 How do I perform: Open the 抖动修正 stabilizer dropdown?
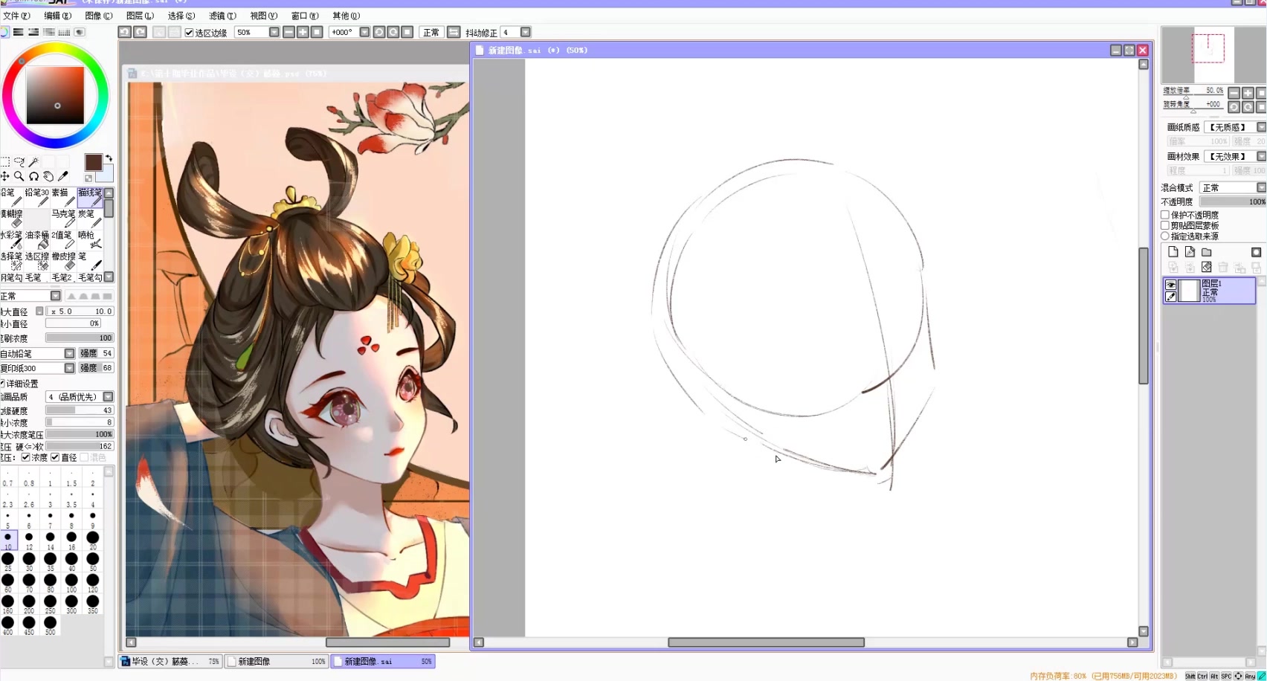click(526, 32)
